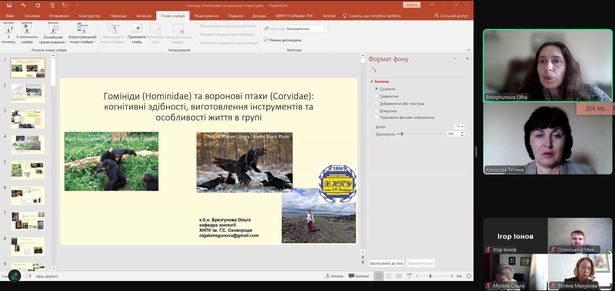The width and height of the screenshot is (615, 291).
Task: Check 'Приховати фонове зображення' box
Action: [x=376, y=117]
